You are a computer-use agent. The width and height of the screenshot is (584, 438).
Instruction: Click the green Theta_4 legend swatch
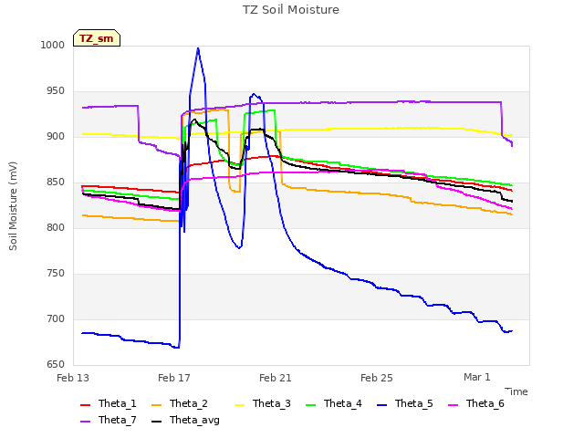tap(310, 405)
